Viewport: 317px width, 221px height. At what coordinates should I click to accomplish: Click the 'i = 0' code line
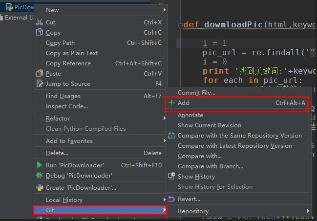(215, 61)
